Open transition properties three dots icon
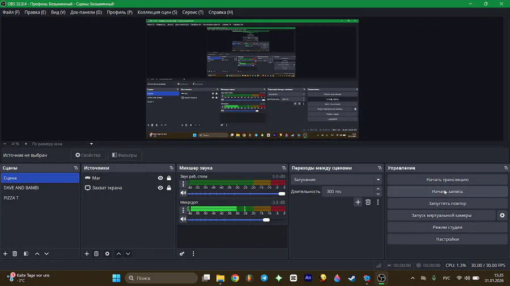 (x=378, y=202)
